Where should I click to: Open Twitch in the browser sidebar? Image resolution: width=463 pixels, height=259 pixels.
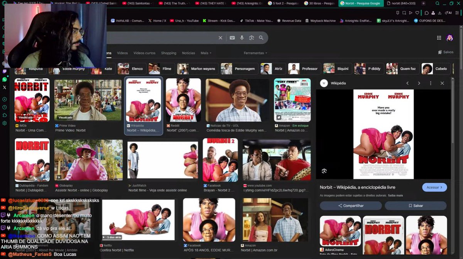coord(4,71)
